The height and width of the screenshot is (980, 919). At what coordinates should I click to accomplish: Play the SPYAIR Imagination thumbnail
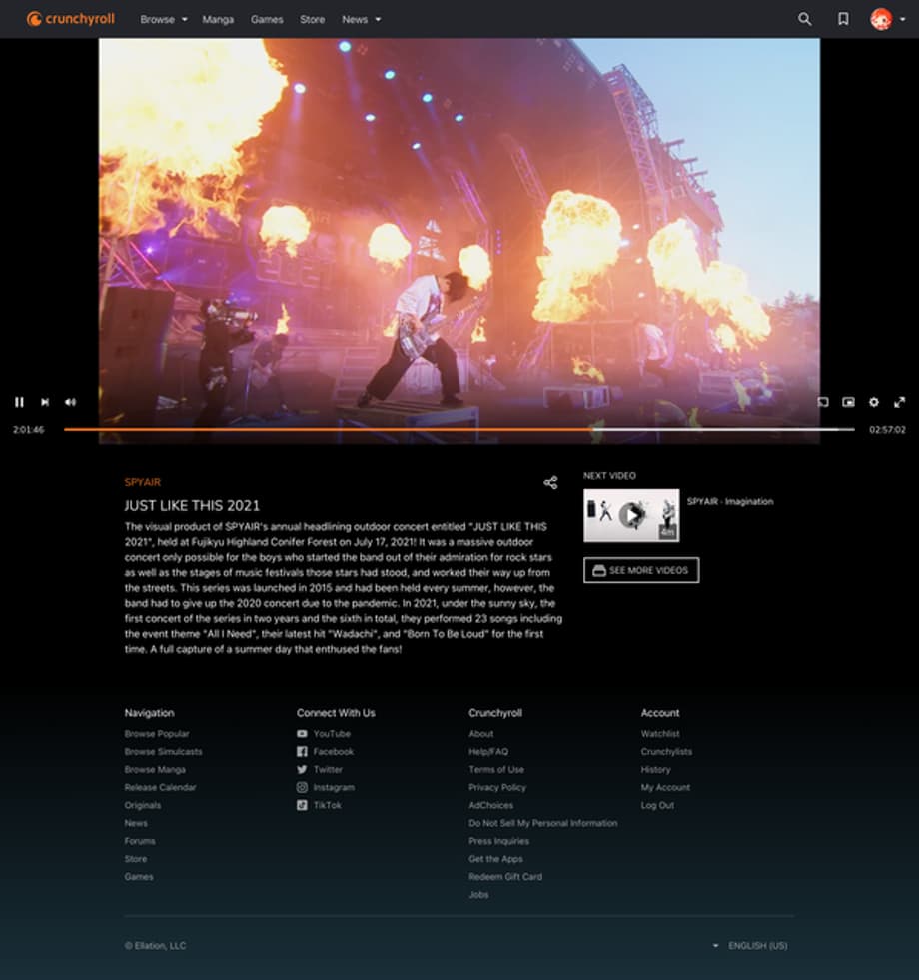(x=631, y=515)
